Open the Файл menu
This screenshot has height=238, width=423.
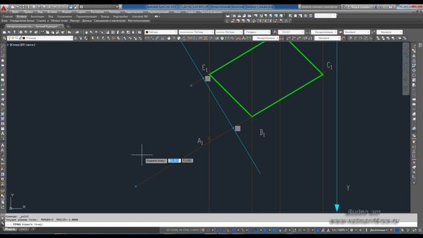[x=15, y=12]
